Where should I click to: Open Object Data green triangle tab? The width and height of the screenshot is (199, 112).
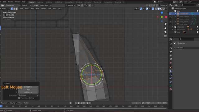coord(171,86)
